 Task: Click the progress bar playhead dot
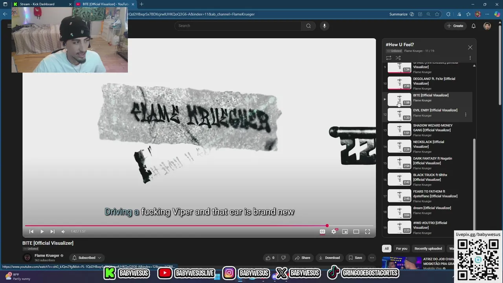tap(327, 226)
